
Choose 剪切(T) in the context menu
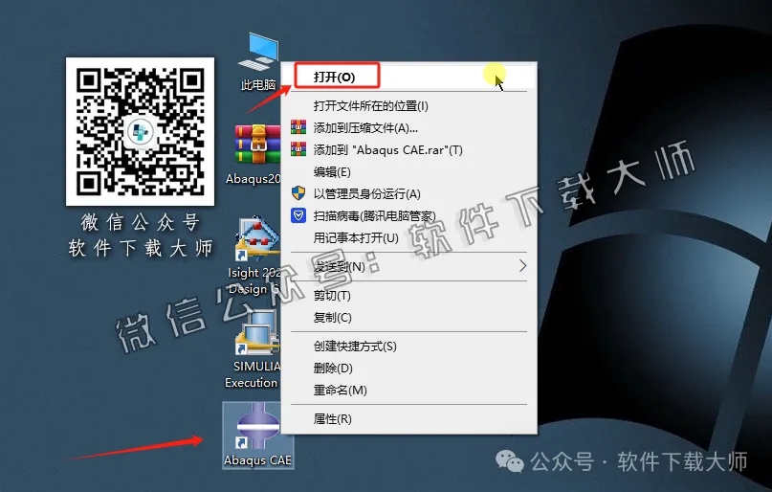[x=409, y=296]
